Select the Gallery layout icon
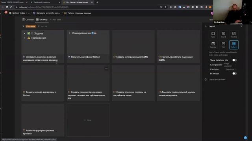 234,45
